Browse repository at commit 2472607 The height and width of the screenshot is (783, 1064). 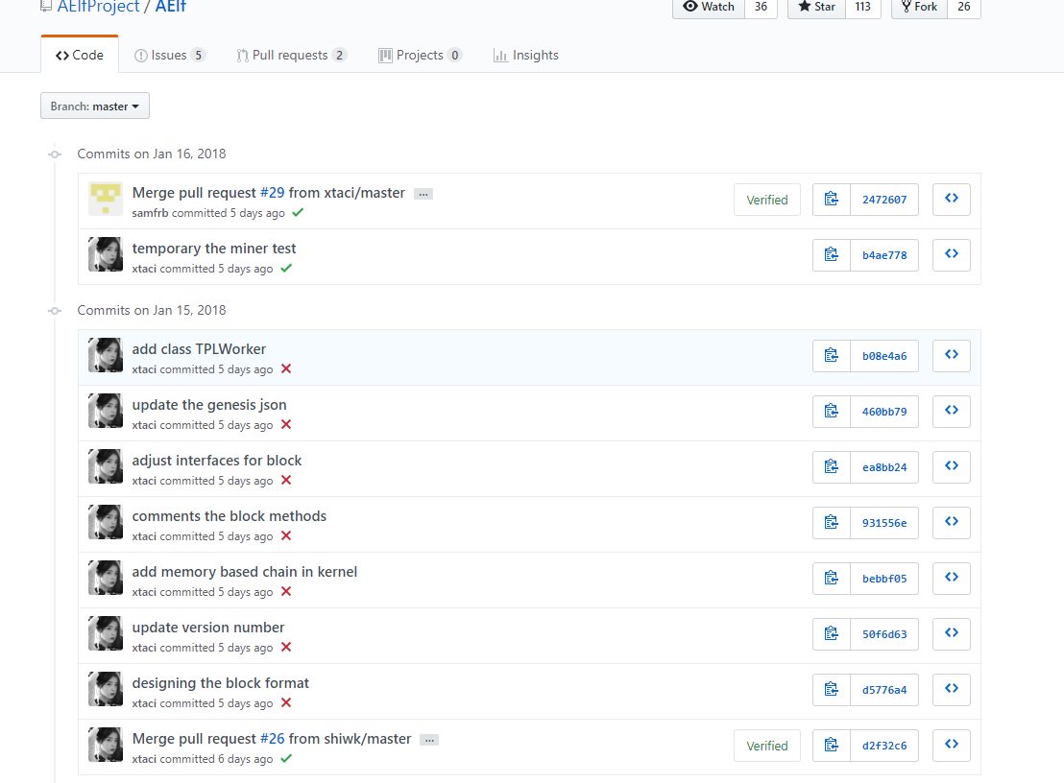952,200
